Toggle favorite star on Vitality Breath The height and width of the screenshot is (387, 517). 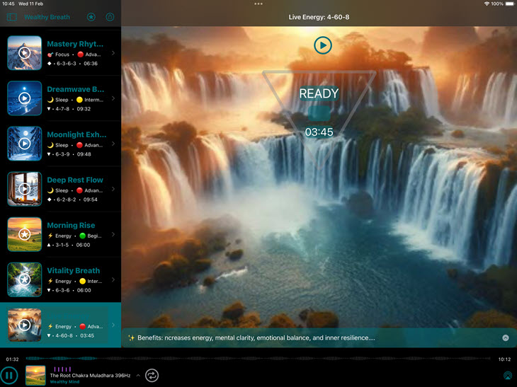point(24,279)
